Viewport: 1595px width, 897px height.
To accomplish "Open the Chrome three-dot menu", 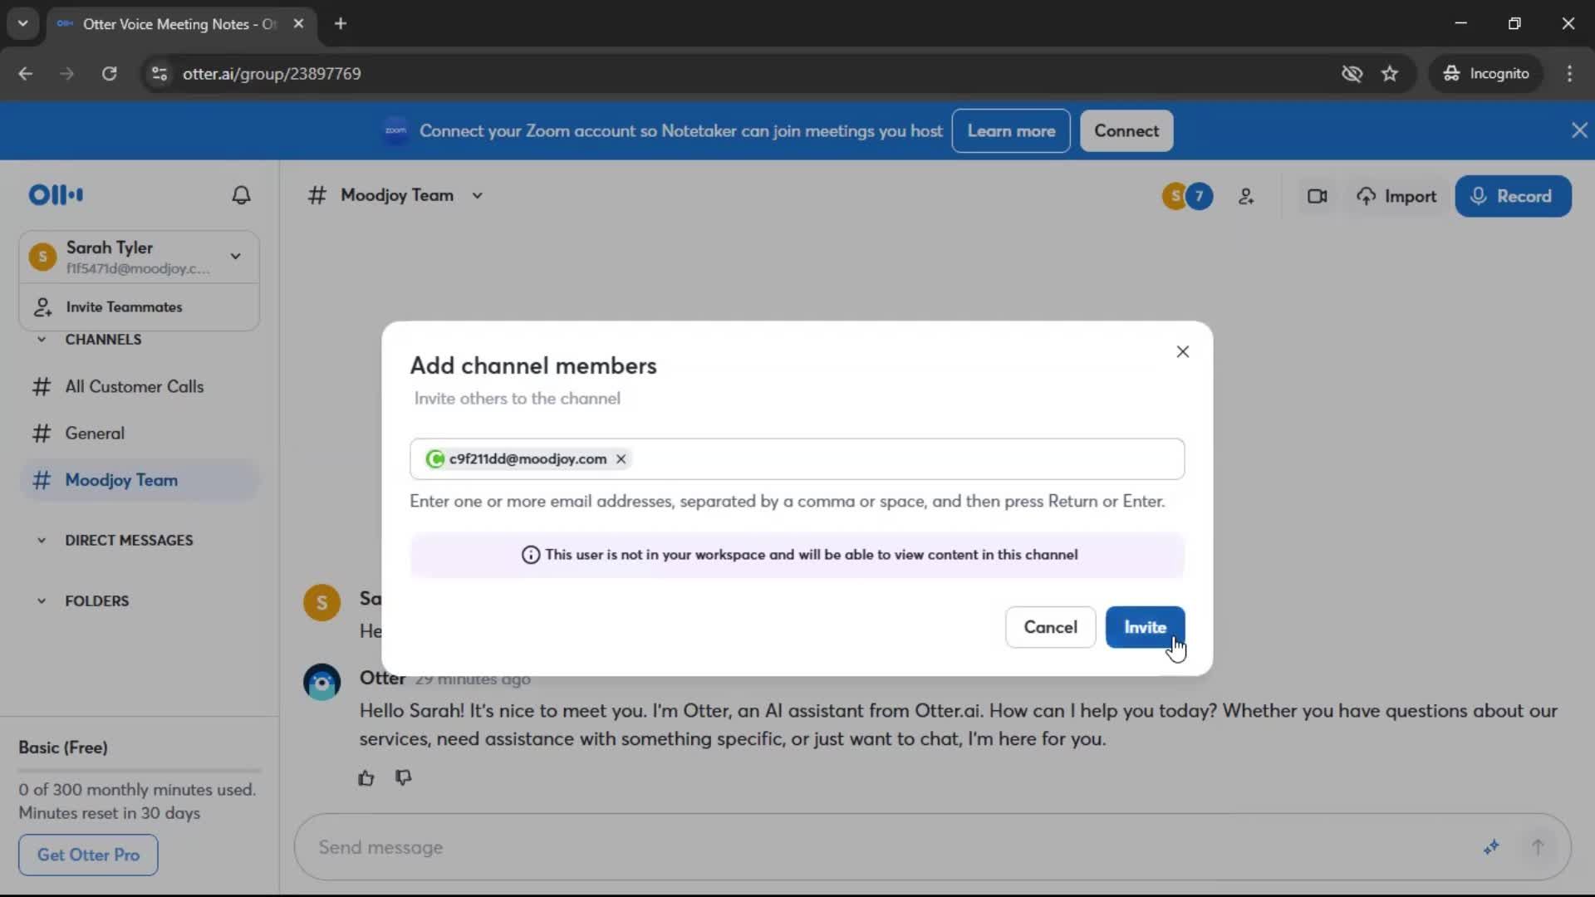I will pyautogui.click(x=1569, y=74).
